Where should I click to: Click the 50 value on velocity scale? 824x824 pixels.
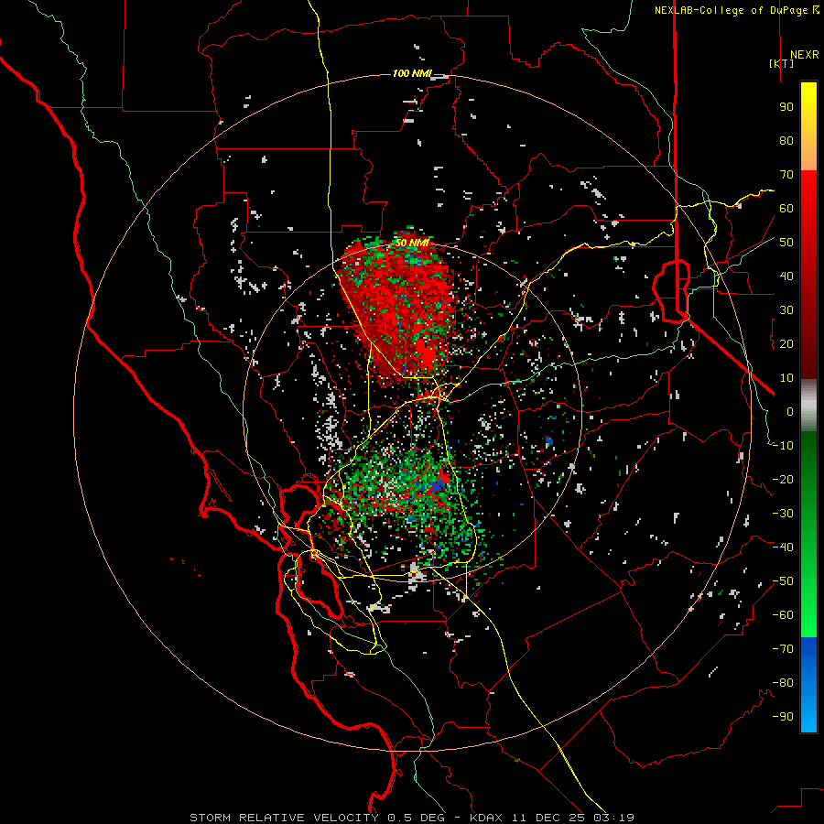(x=786, y=243)
